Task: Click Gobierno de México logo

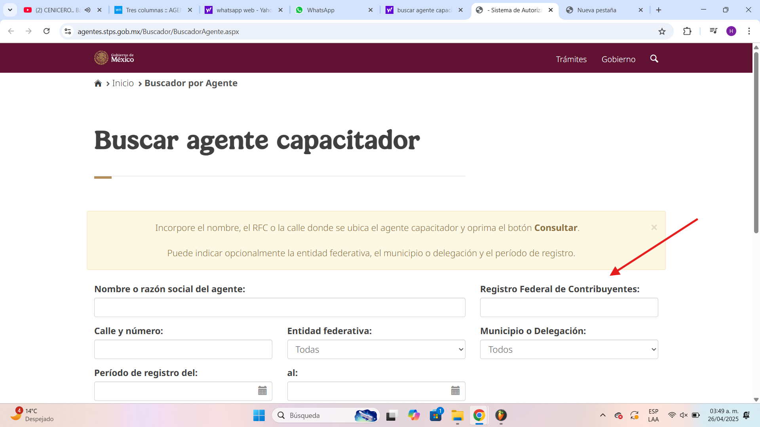Action: pos(114,58)
